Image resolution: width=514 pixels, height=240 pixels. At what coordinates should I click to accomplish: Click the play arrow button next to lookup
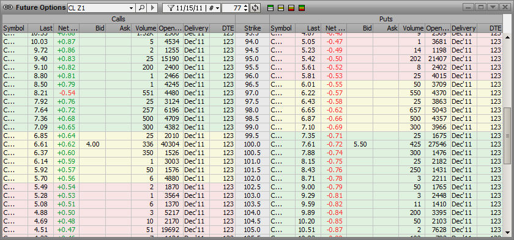pyautogui.click(x=152, y=8)
